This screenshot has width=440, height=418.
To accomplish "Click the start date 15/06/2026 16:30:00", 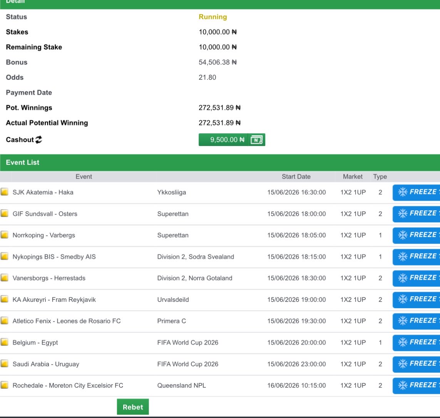I will (x=296, y=192).
